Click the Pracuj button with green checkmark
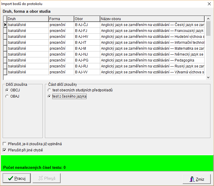Viewport: 214px width, 186px height. click(x=17, y=178)
